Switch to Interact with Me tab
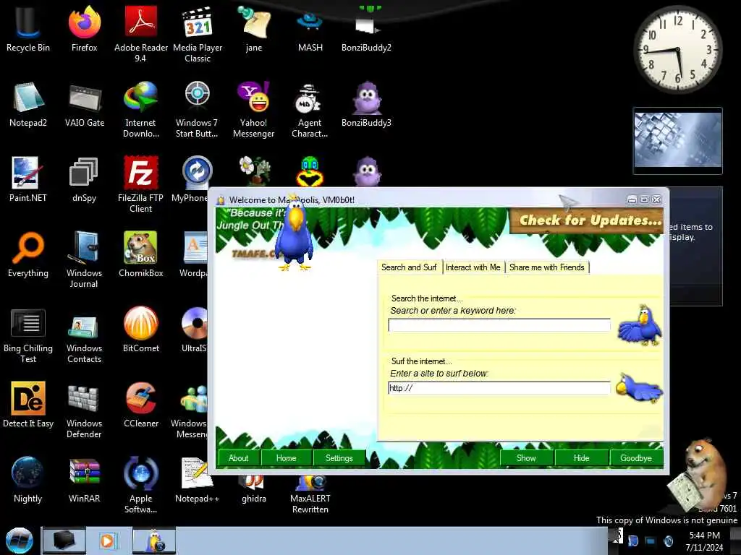741x555 pixels. pyautogui.click(x=473, y=267)
